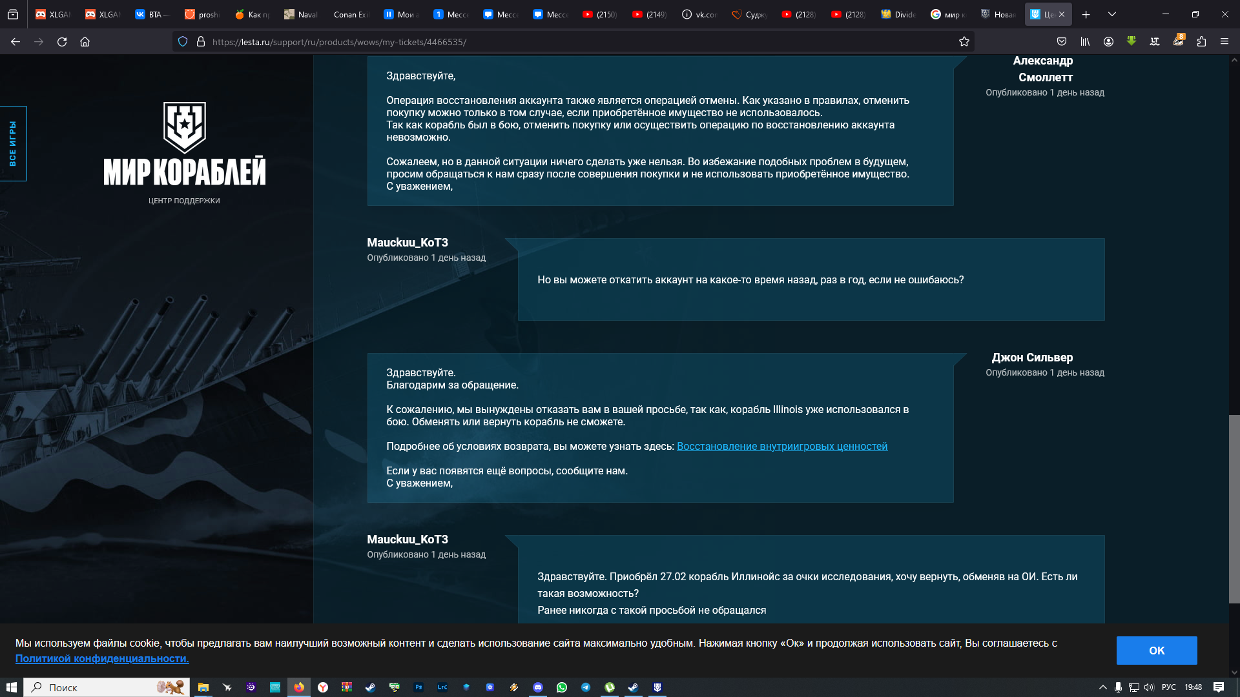
Task: Open Мир Кораблей launcher from the taskbar
Action: click(x=657, y=687)
